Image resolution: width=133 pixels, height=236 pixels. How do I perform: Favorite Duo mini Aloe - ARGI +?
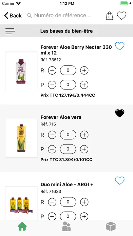(x=120, y=181)
